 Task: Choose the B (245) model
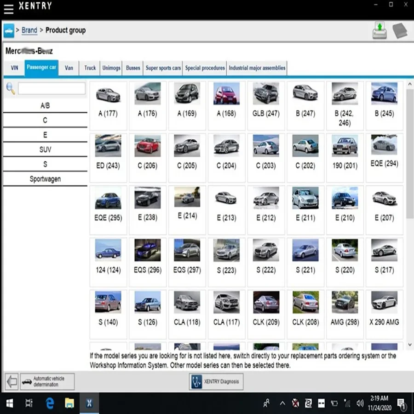(385, 106)
